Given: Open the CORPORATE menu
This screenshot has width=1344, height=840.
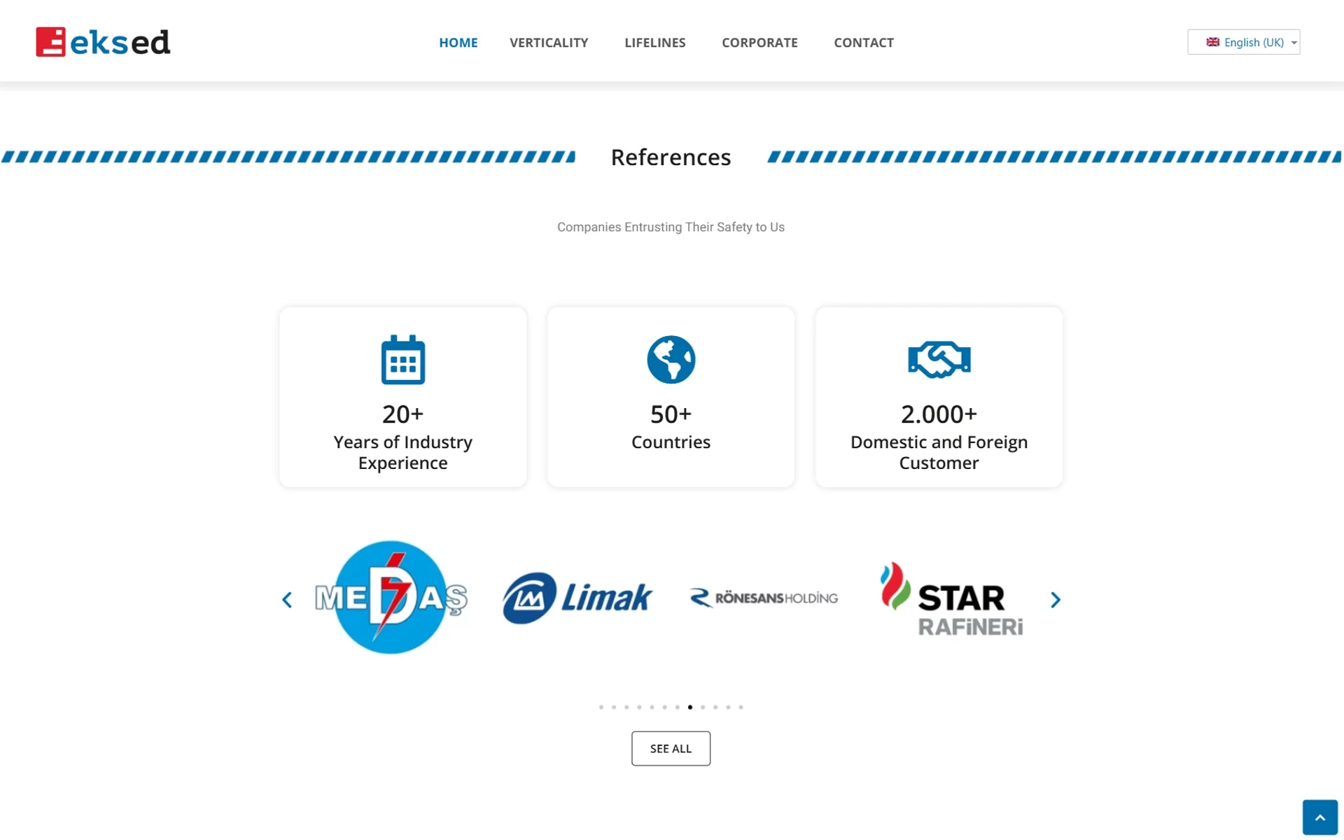Looking at the screenshot, I should click(759, 43).
